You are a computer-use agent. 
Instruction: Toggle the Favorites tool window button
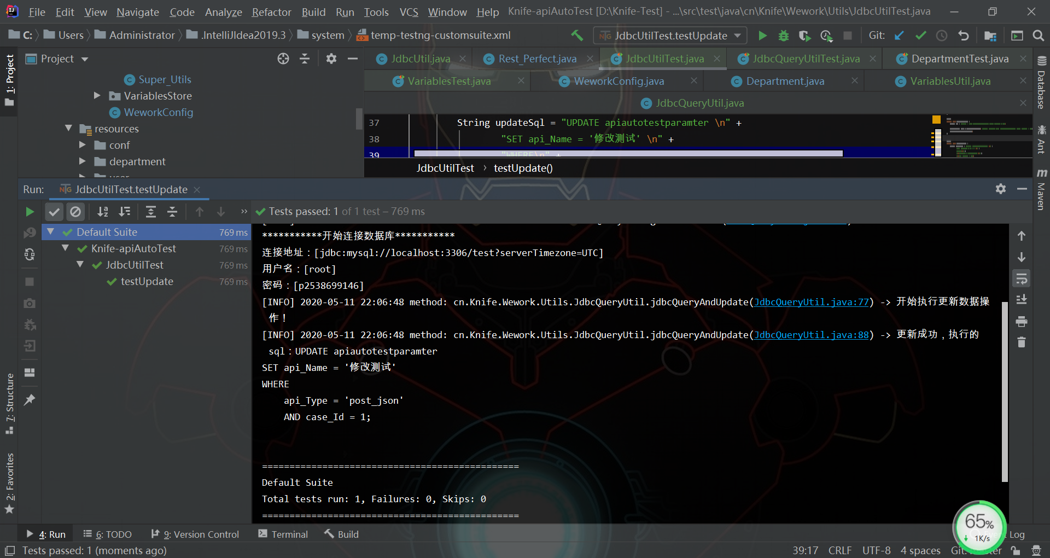(9, 484)
